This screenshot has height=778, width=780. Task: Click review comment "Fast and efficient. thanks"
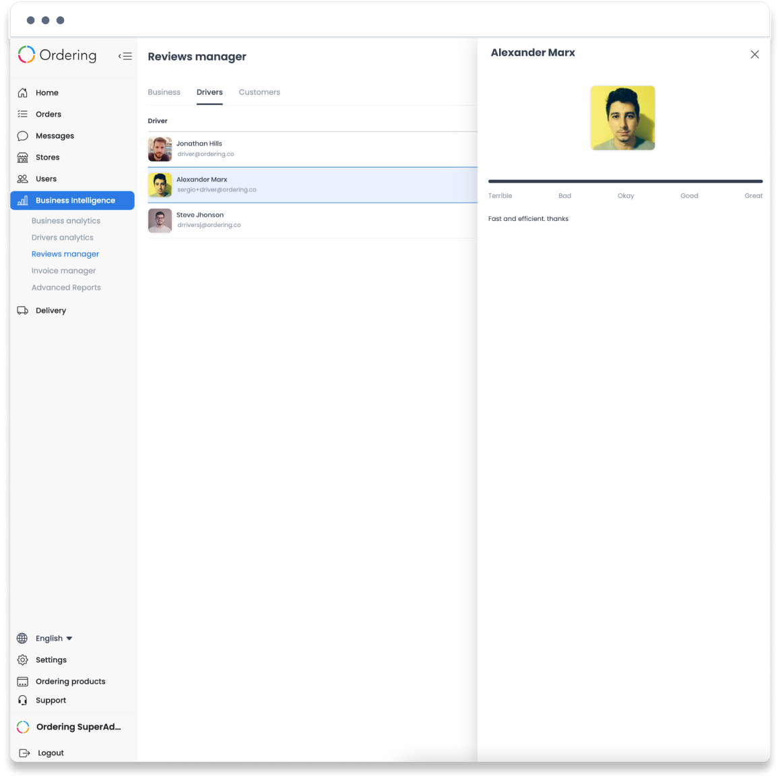[528, 219]
